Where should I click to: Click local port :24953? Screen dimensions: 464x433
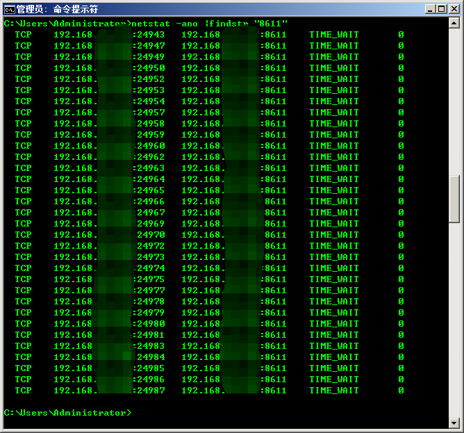pyautogui.click(x=149, y=90)
